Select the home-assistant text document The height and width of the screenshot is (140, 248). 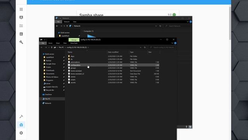(76, 71)
